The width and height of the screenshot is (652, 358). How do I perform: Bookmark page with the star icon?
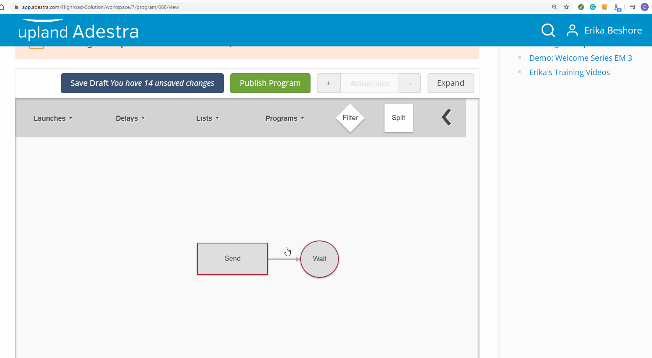[566, 7]
